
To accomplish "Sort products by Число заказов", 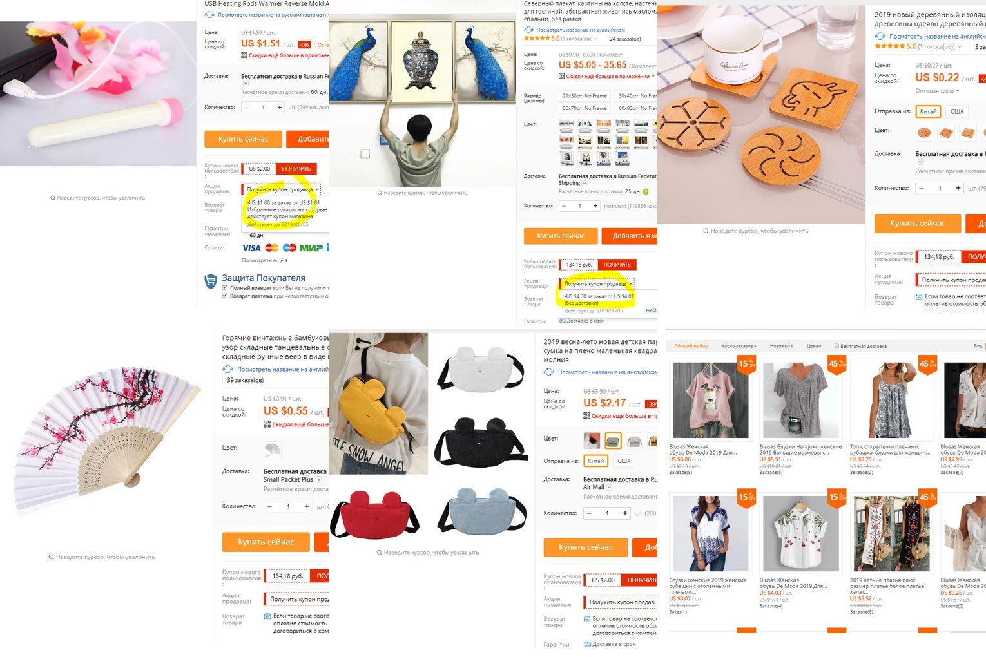I will pos(739,346).
